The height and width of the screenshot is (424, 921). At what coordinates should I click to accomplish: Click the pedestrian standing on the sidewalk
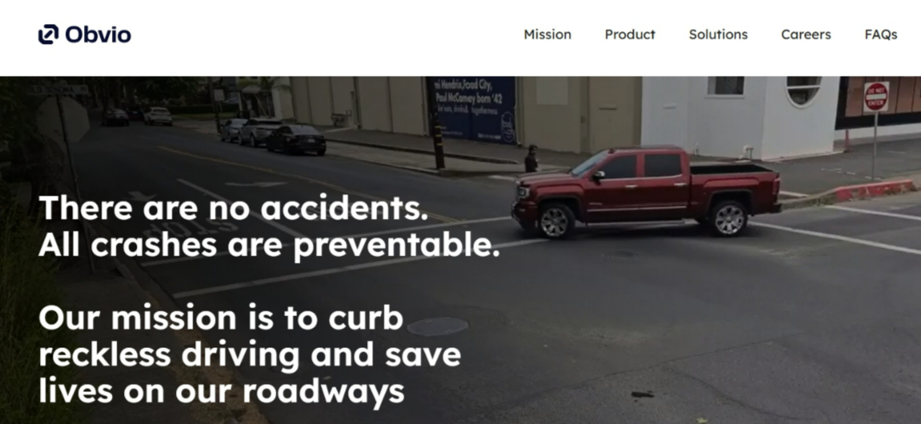click(x=531, y=158)
